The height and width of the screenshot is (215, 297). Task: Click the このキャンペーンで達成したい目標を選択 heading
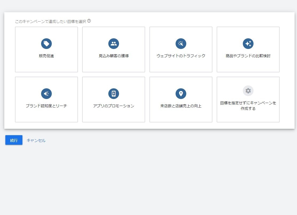[x=51, y=21]
